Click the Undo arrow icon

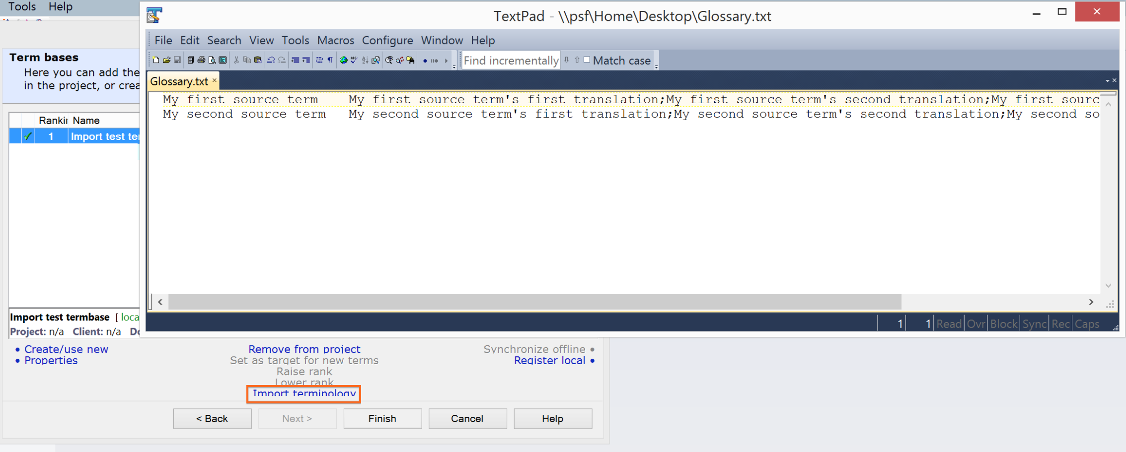[x=271, y=60]
